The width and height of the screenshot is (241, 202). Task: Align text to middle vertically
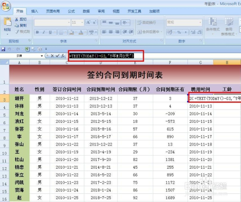click(111, 23)
